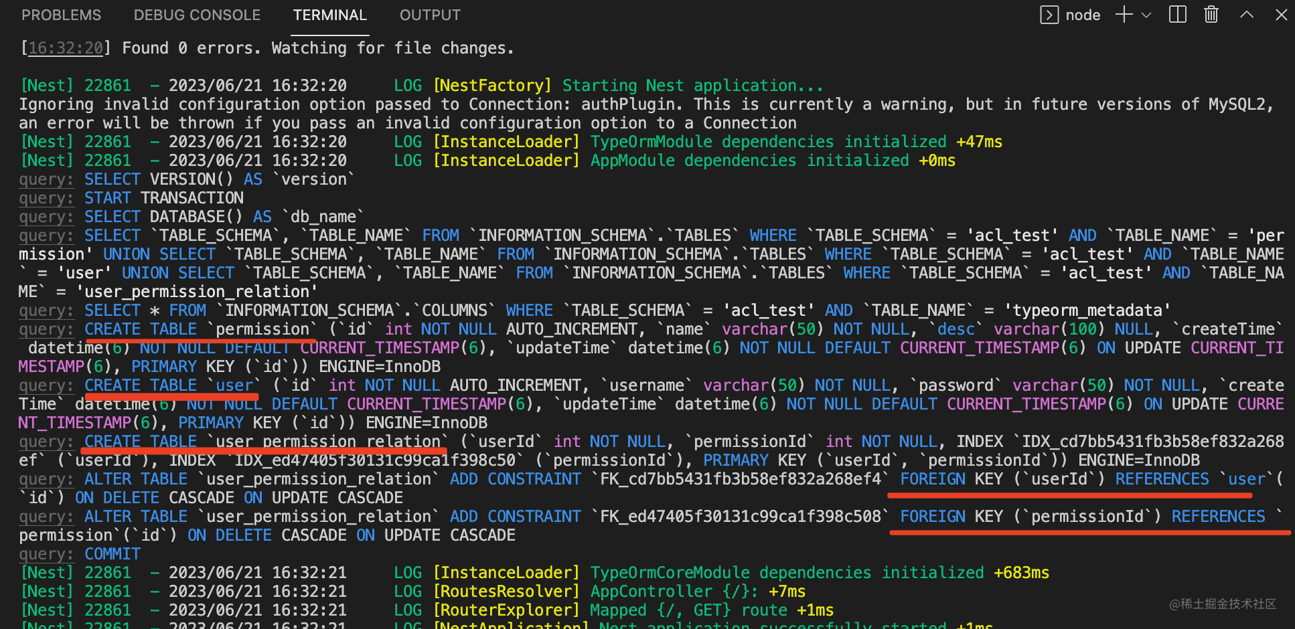This screenshot has width=1295, height=629.
Task: Maximize panel with the up chevron
Action: coord(1246,15)
